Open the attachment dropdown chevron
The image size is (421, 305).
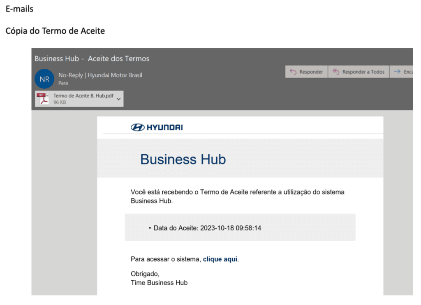119,99
